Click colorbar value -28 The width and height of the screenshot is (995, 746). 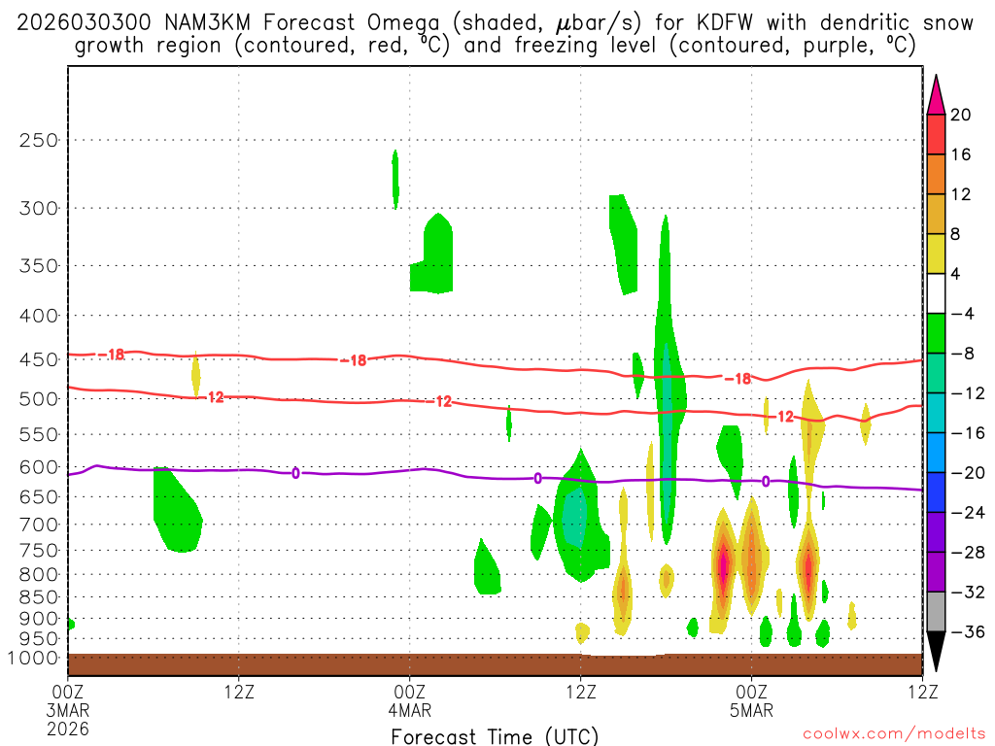pyautogui.click(x=968, y=553)
